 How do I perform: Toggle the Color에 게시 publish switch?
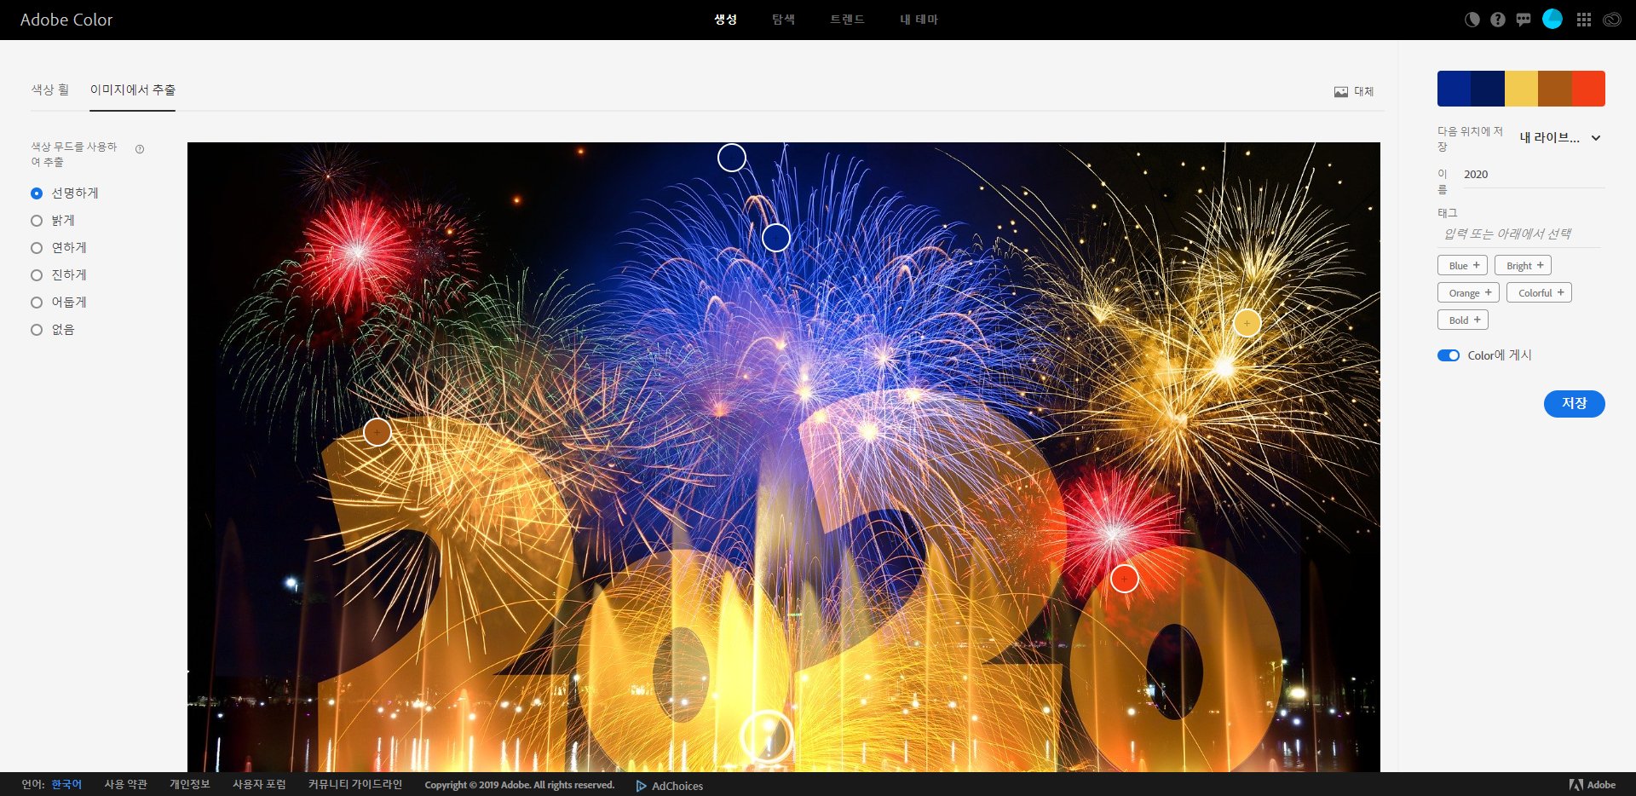(x=1449, y=355)
